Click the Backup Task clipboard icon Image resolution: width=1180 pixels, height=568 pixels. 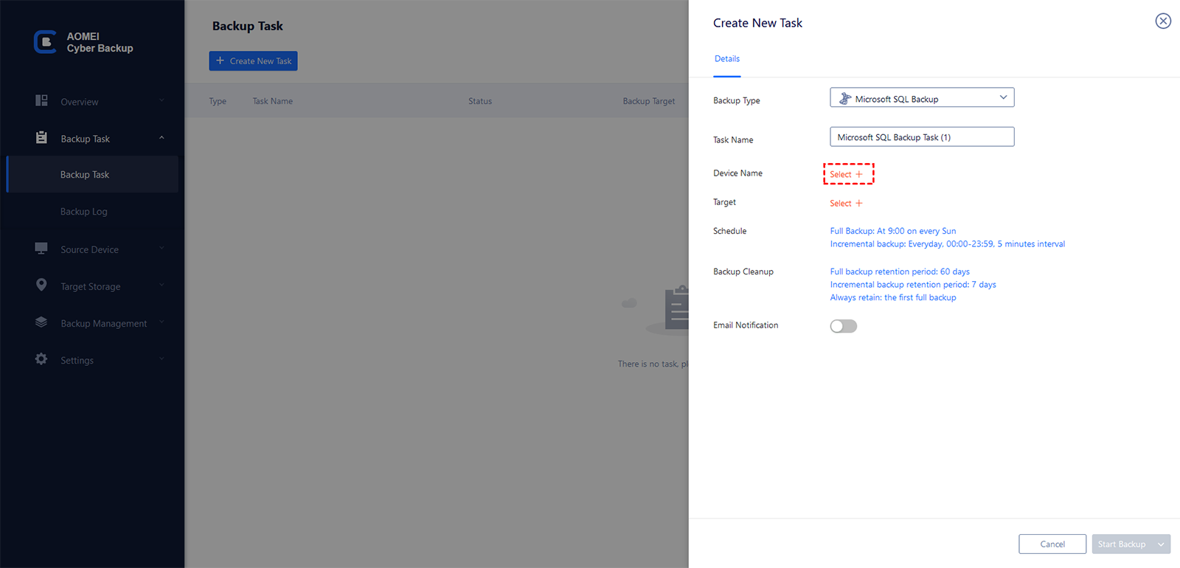pos(41,138)
